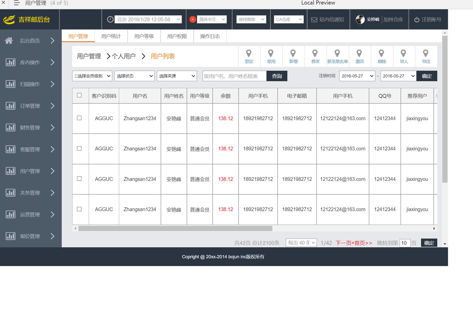Click the 删除 (delete) pin icon
The image size is (473, 311).
click(381, 53)
